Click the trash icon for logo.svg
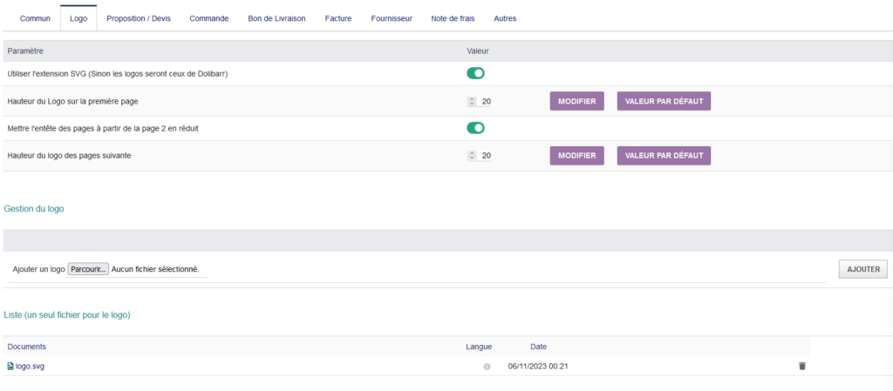The image size is (893, 391). coord(802,366)
